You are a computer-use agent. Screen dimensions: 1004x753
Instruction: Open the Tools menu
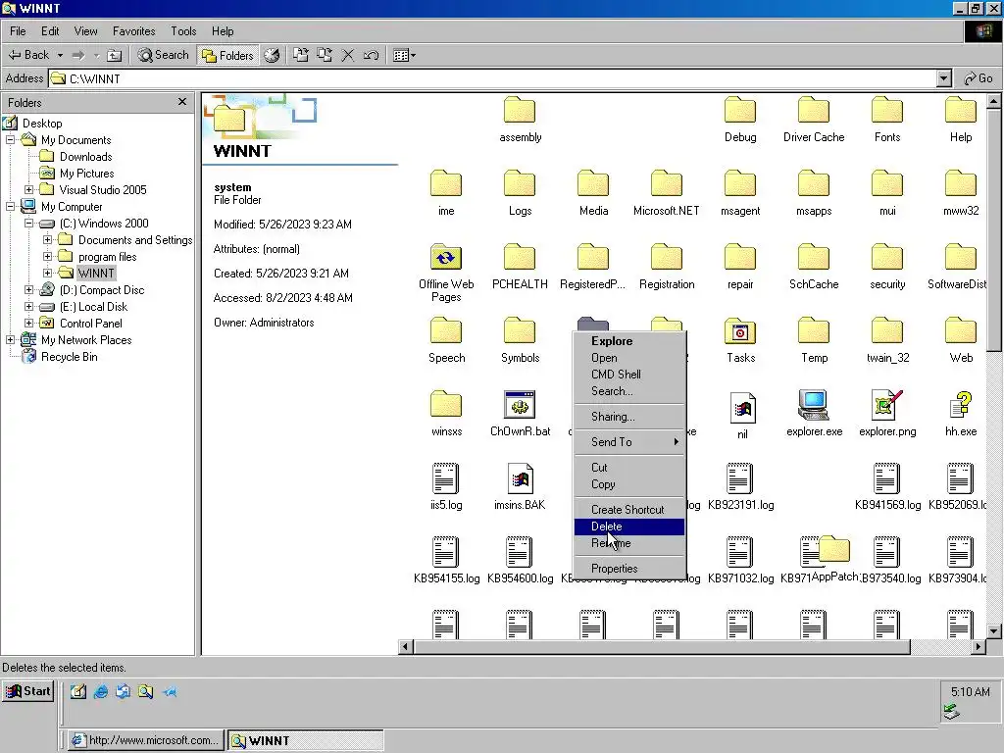[x=183, y=31]
